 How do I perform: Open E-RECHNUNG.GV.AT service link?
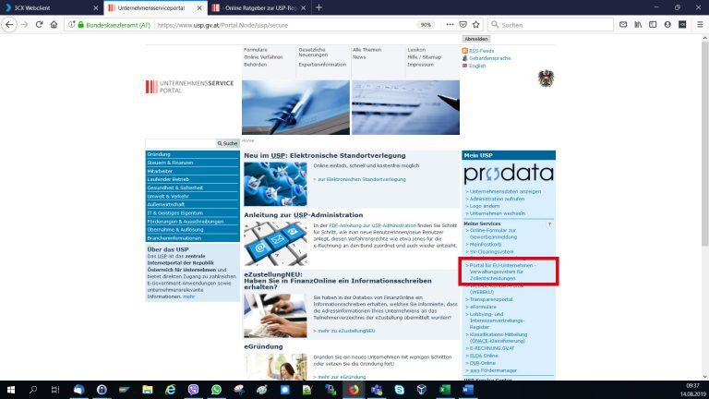point(490,348)
